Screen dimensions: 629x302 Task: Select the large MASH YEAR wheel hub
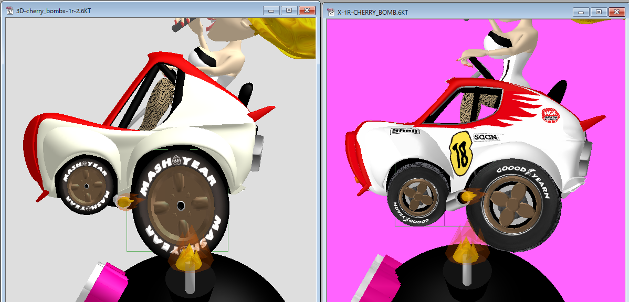(180, 204)
